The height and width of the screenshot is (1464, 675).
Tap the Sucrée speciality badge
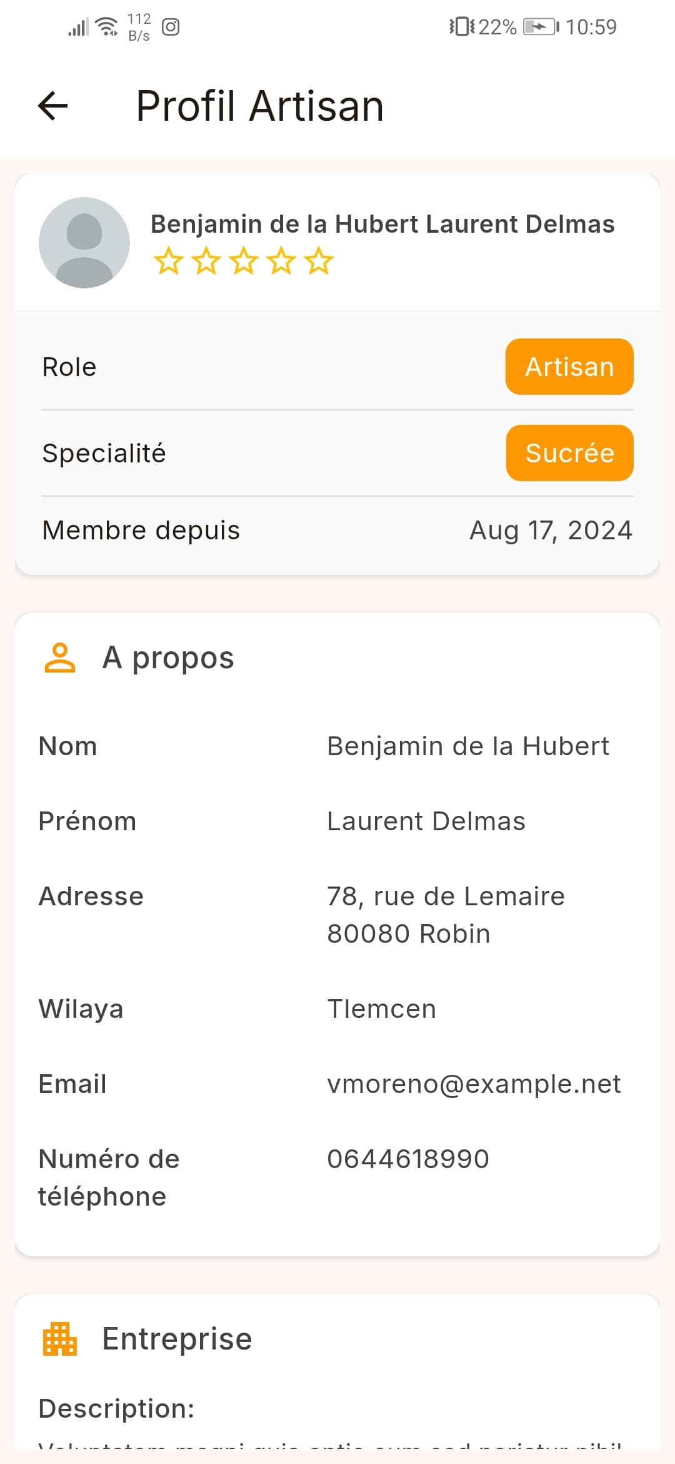tap(569, 453)
